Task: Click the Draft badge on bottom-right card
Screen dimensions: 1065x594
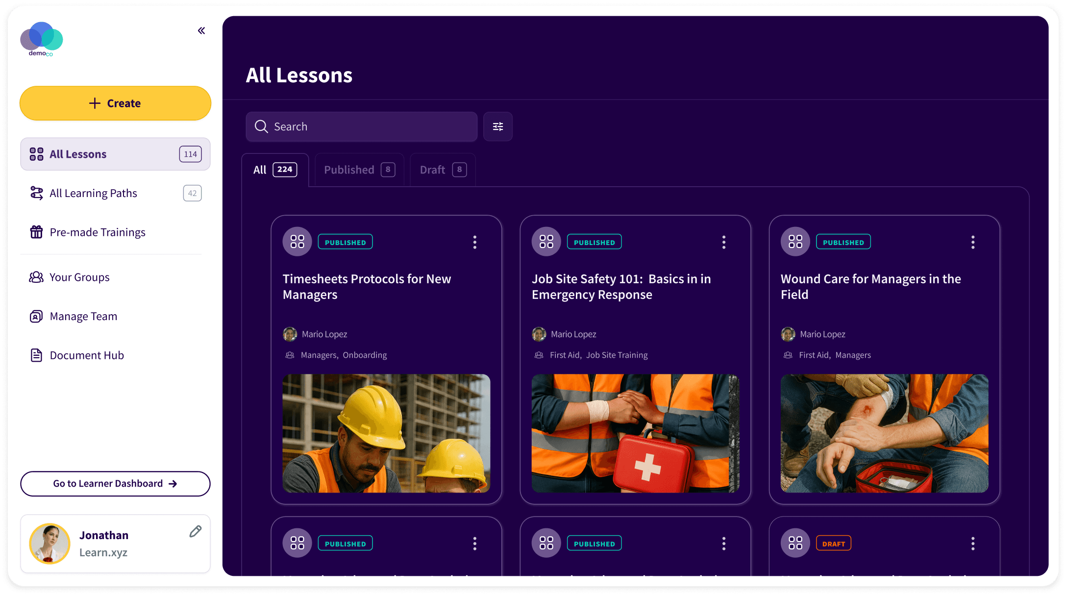Action: (833, 544)
